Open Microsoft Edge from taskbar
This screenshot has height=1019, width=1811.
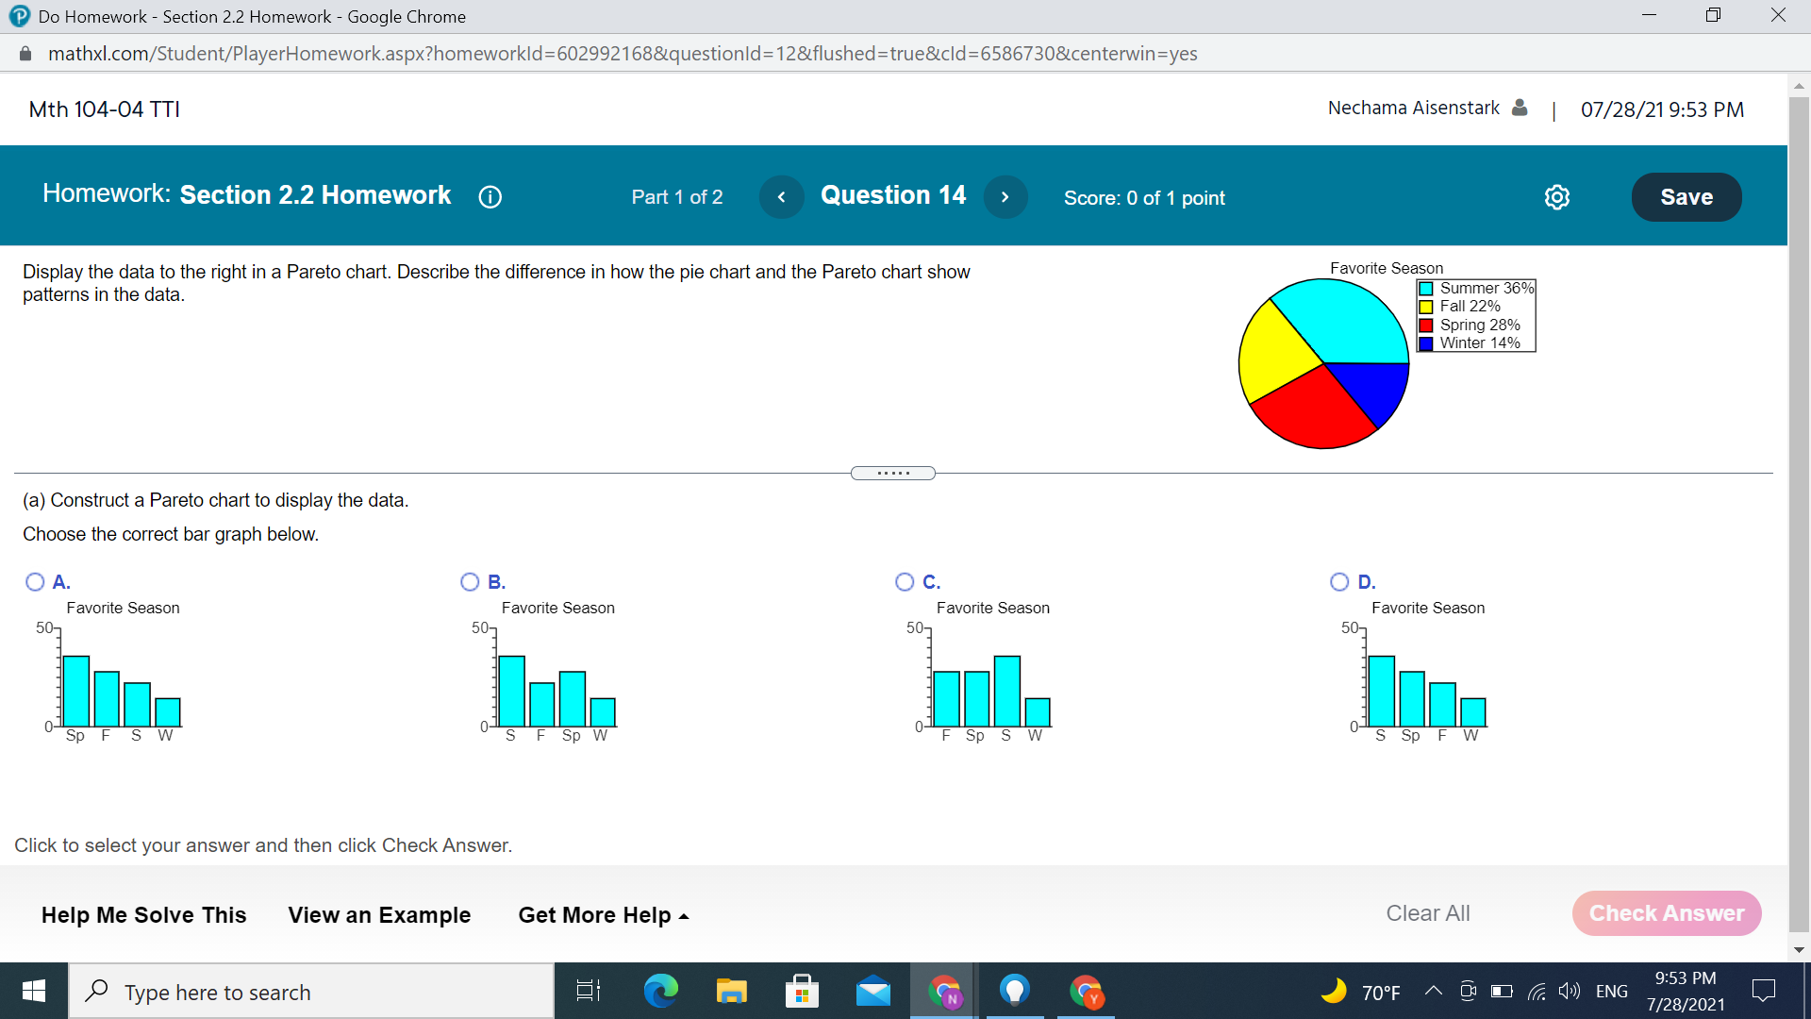pos(660,992)
